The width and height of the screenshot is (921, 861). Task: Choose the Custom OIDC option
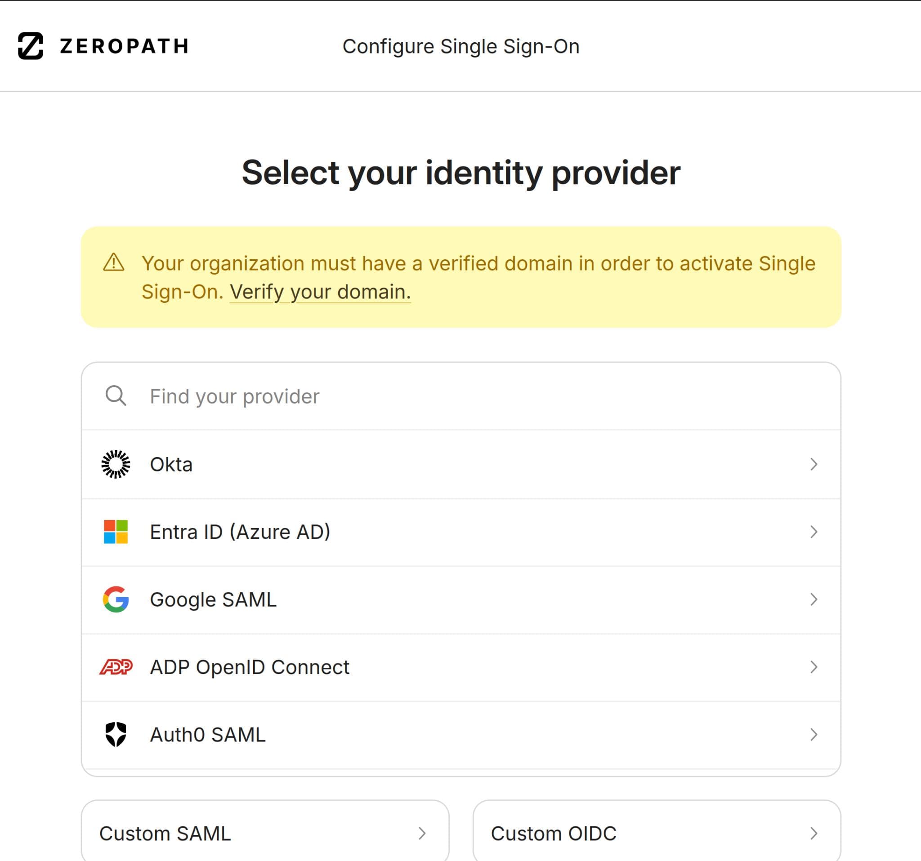click(657, 833)
